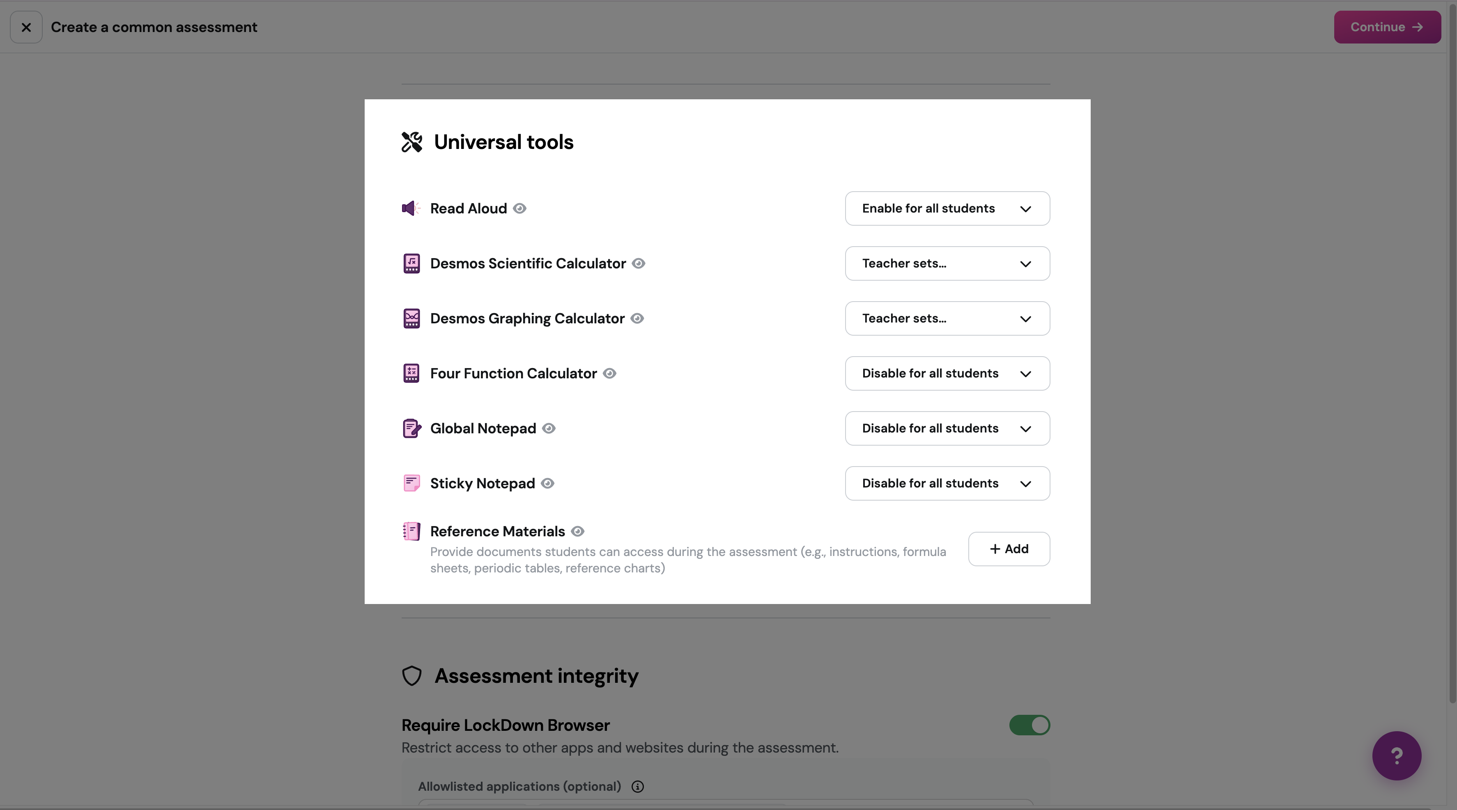Click eye preview icon beside Global Notepad

pos(549,428)
